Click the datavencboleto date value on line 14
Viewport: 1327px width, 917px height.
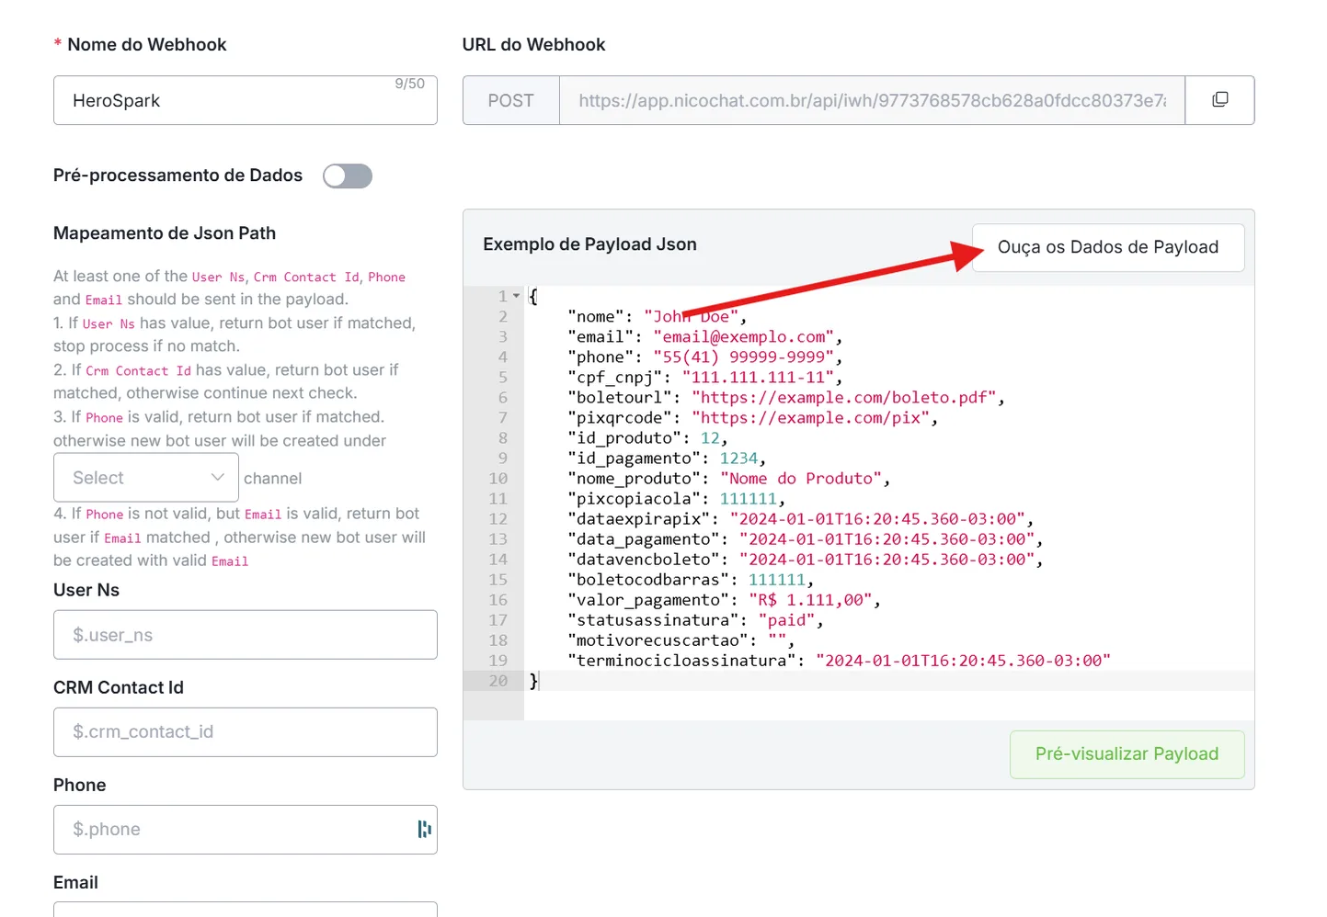click(x=887, y=560)
